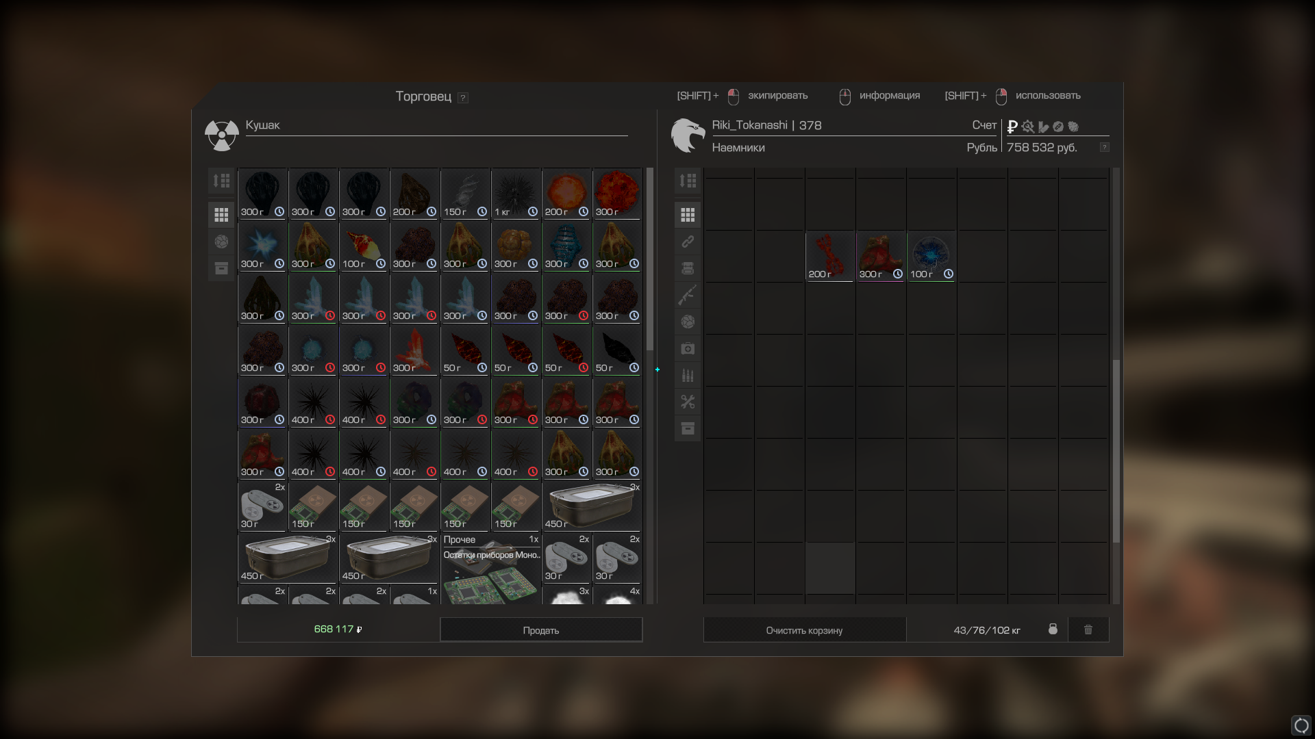The image size is (1315, 739).
Task: Select player's red coral artifact 200 г
Action: 830,257
